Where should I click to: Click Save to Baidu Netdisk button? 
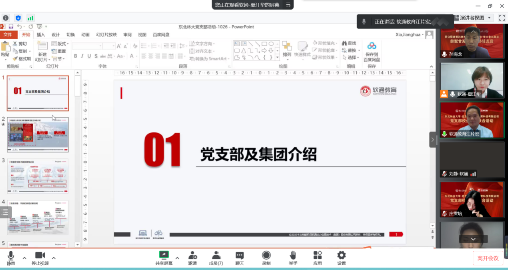[372, 52]
